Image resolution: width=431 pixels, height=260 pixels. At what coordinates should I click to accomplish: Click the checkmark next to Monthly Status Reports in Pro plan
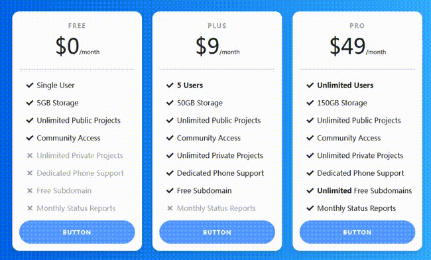310,208
